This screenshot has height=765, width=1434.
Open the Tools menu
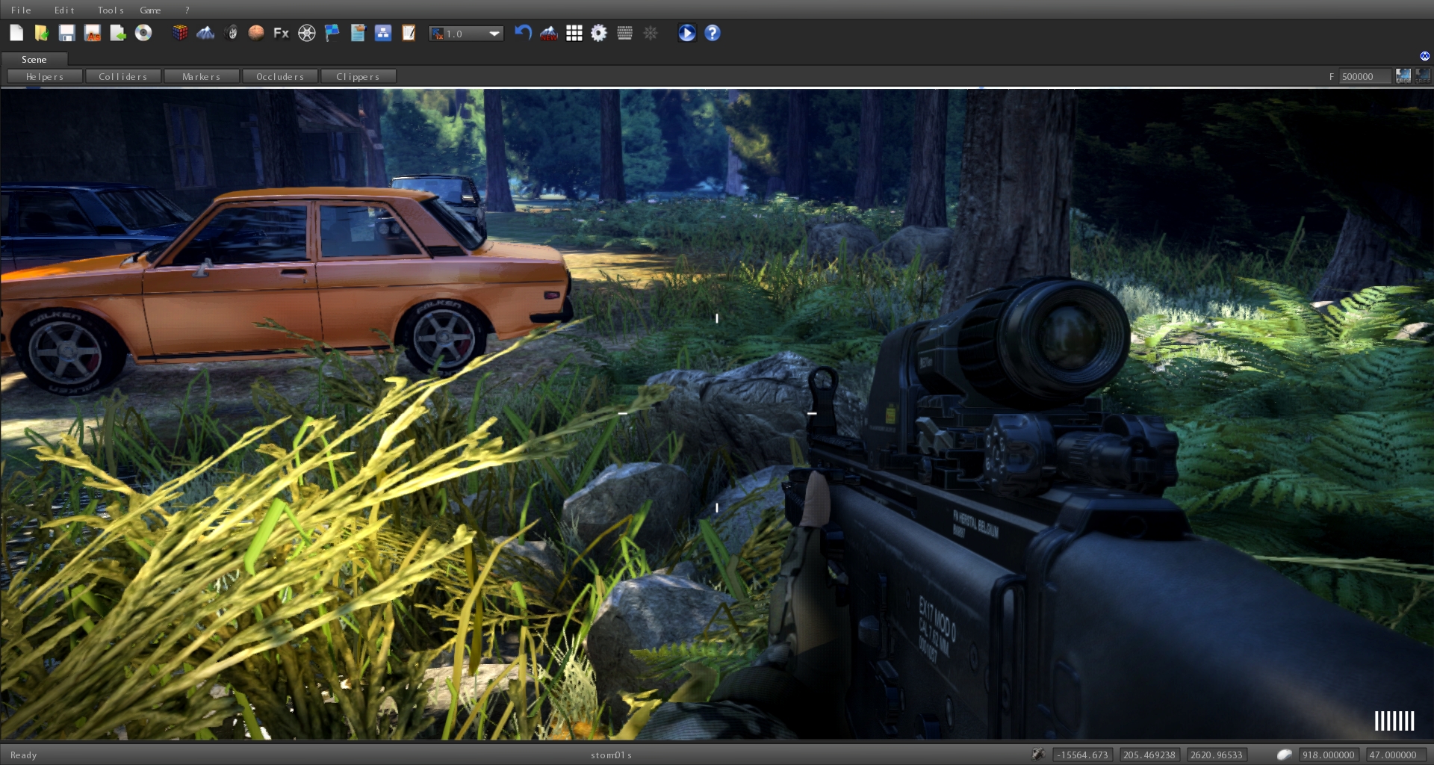[111, 10]
